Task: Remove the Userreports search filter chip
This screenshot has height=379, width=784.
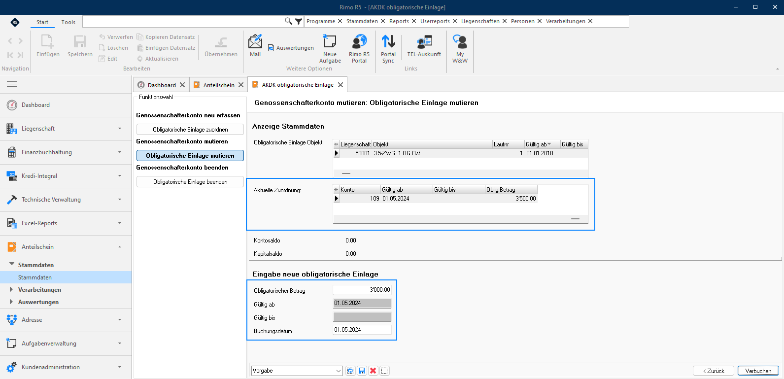Action: [x=455, y=21]
